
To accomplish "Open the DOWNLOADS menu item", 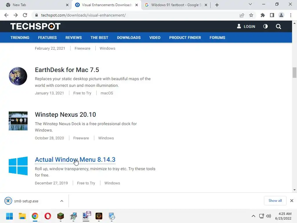I will [129, 37].
